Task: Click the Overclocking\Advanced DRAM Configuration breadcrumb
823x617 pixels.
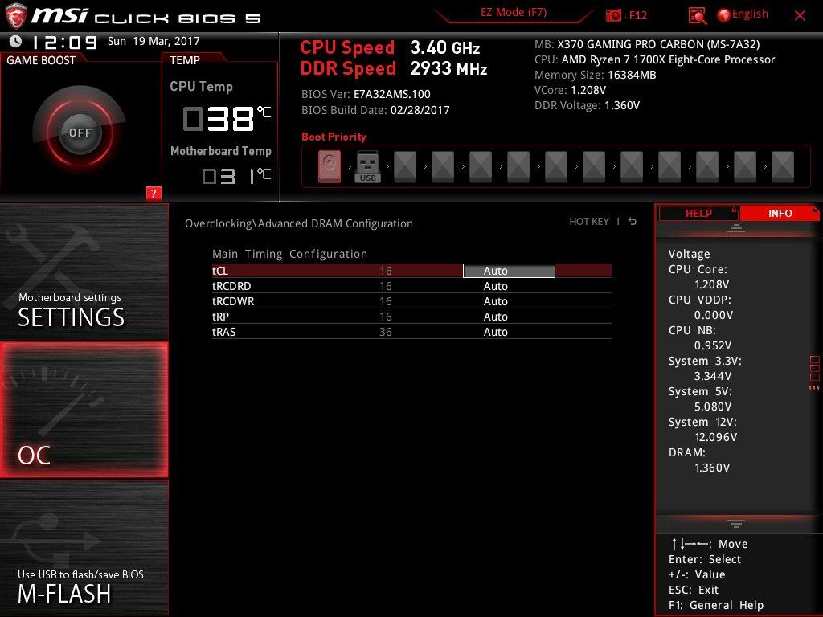Action: point(299,223)
